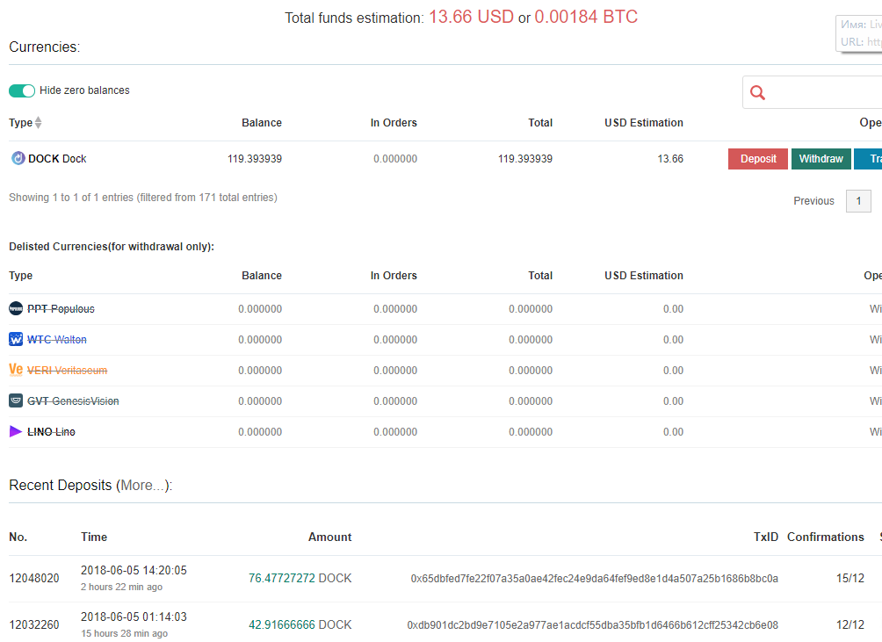The width and height of the screenshot is (882, 642).
Task: Toggle the Hide zero balances switch
Action: pos(22,90)
